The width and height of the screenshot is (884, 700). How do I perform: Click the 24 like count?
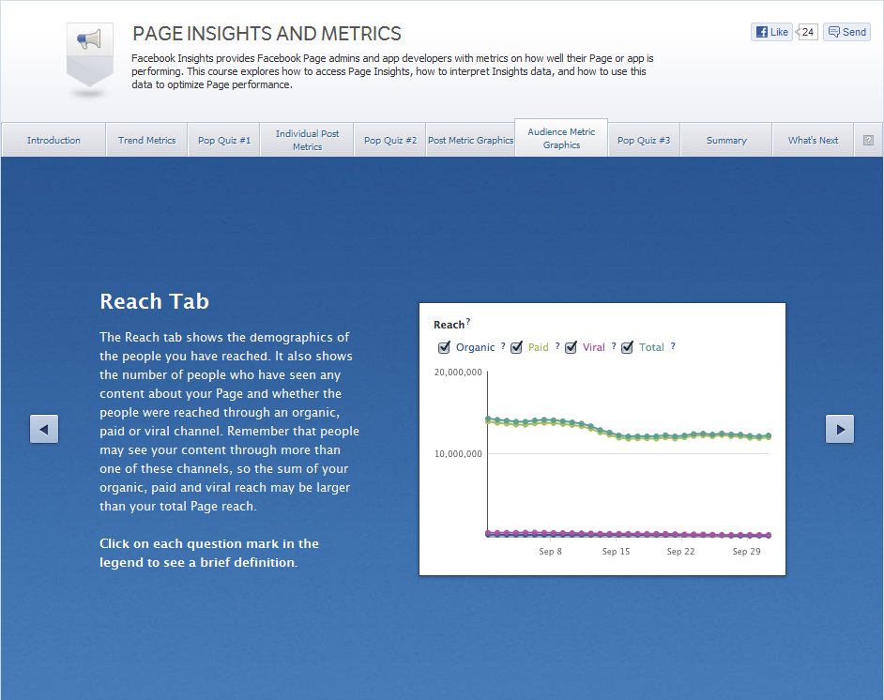click(808, 32)
